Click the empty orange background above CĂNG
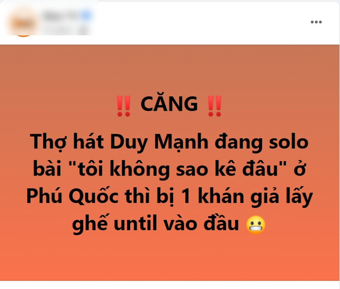 [x=169, y=69]
